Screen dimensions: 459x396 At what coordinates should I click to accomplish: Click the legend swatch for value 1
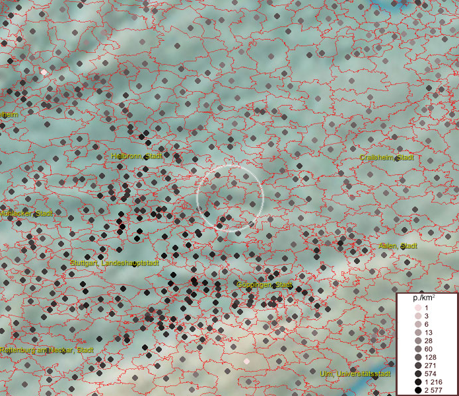417,308
